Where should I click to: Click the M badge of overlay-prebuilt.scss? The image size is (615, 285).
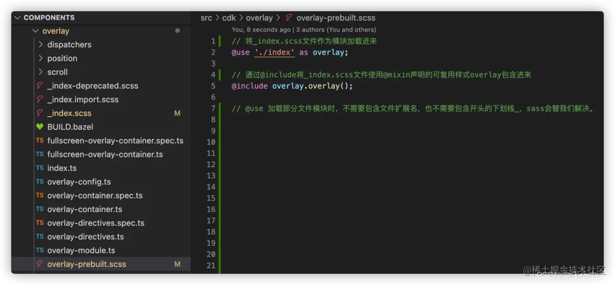pos(177,264)
